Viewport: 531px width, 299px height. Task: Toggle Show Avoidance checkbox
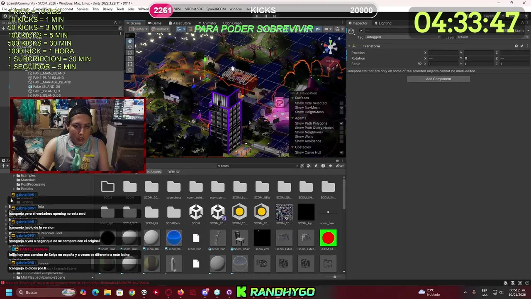tap(341, 141)
